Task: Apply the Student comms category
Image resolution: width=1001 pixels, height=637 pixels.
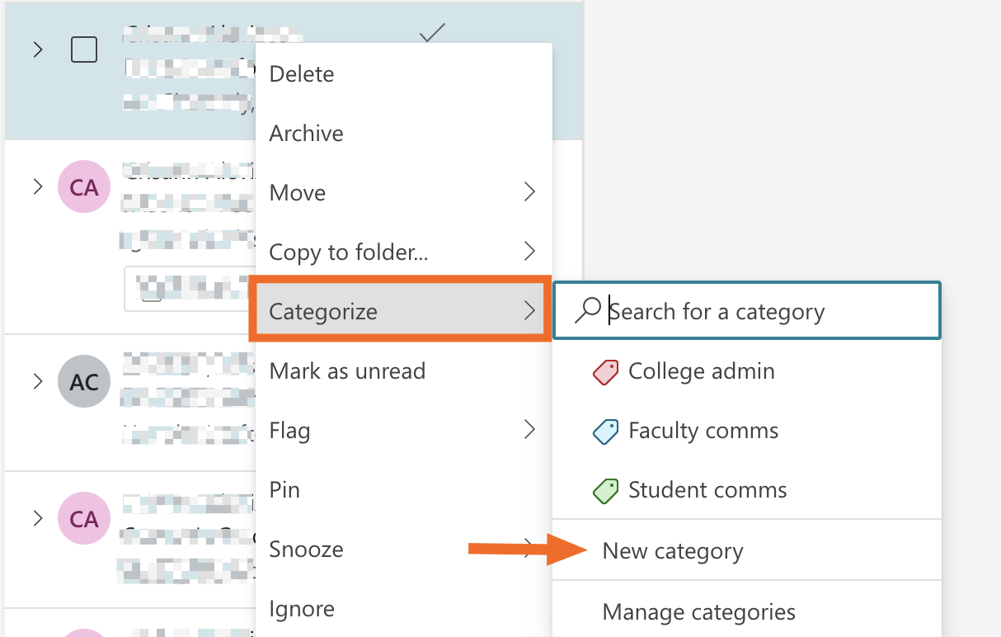Action: coord(747,490)
